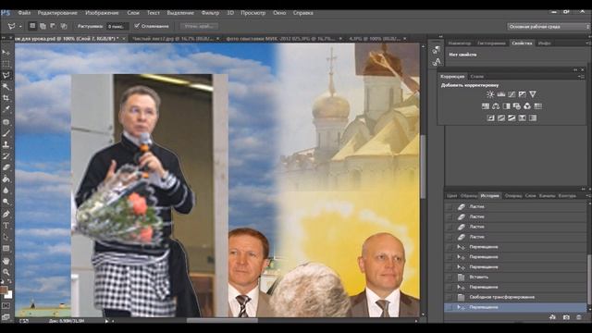Viewport: 592px width, 333px height.
Task: Select the Eyedropper tool
Action: (6, 110)
